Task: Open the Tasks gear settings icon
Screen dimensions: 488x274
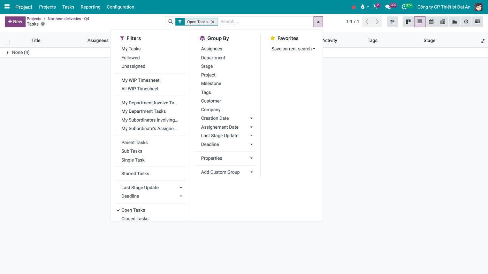Action: [43, 24]
